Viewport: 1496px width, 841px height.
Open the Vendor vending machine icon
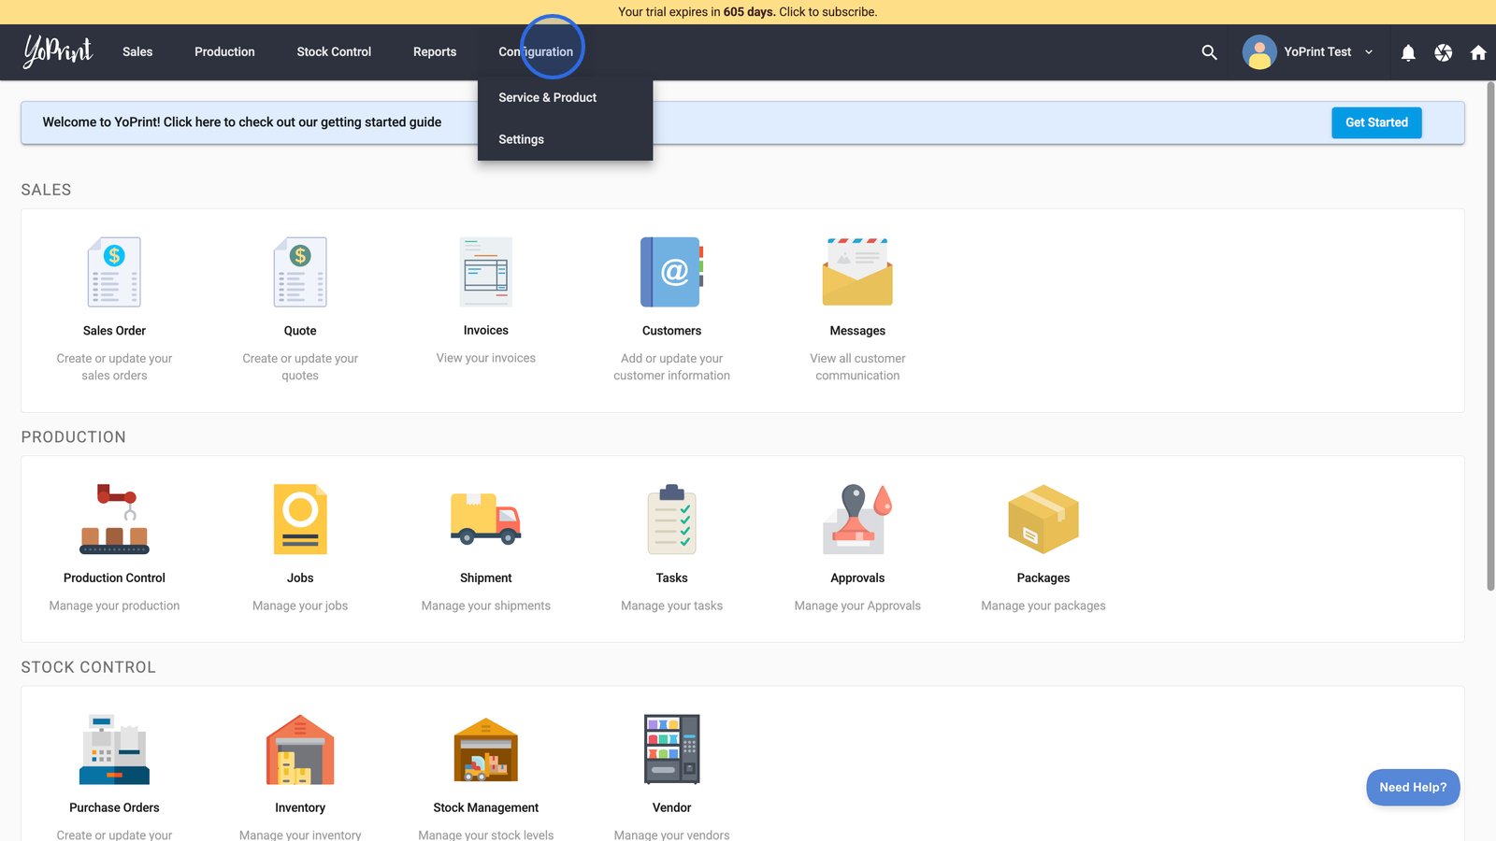[671, 749]
